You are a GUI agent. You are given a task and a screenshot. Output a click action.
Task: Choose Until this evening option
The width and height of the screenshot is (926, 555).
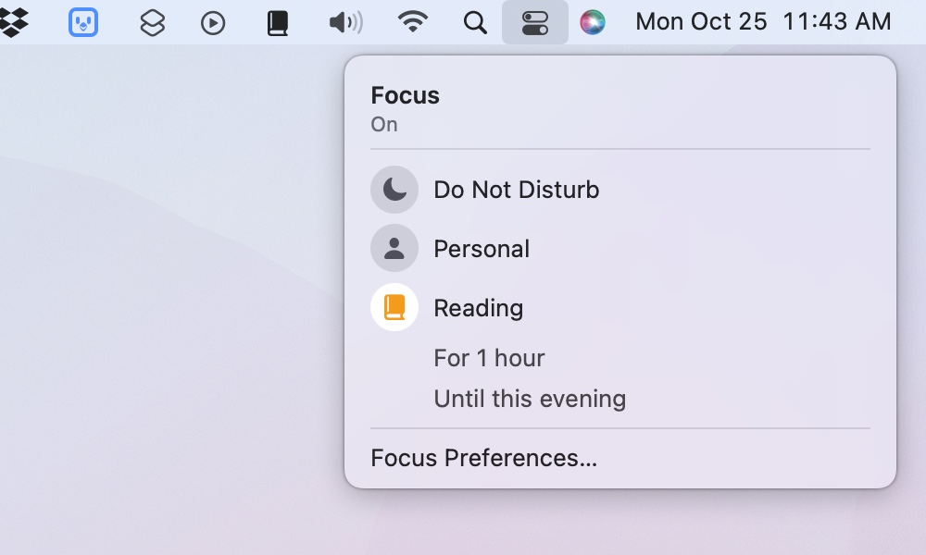[530, 399]
